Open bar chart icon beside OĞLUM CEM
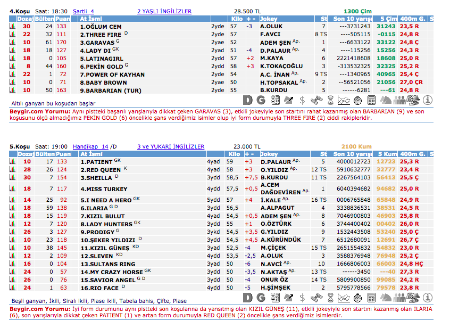The width and height of the screenshot is (450, 329). click(12, 26)
